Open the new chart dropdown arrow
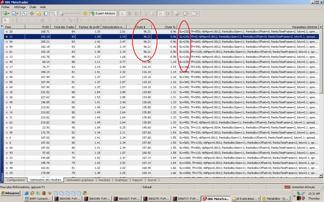This screenshot has height=202, width=324. [x=9, y=13]
